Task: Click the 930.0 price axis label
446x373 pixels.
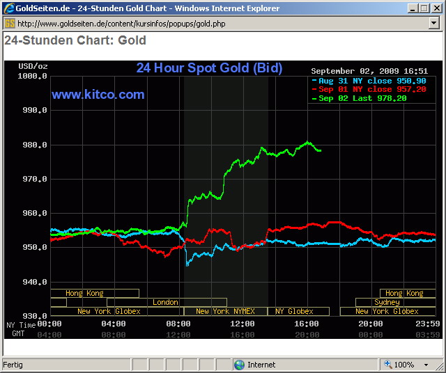Action: tap(35, 316)
